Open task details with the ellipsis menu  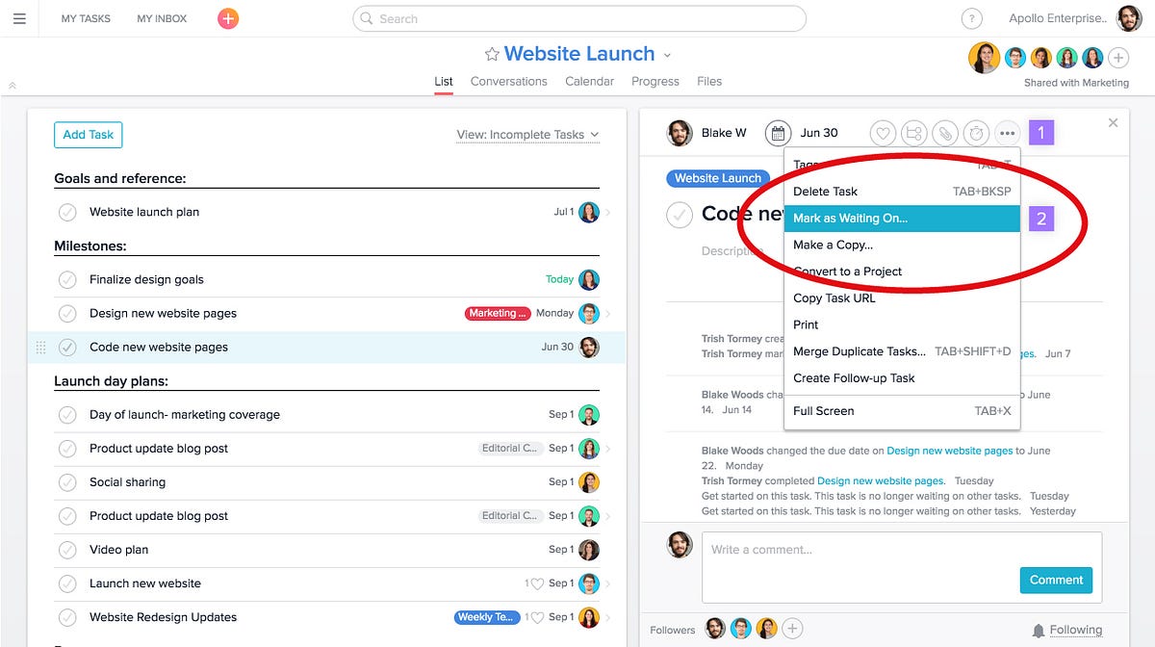coord(1007,133)
